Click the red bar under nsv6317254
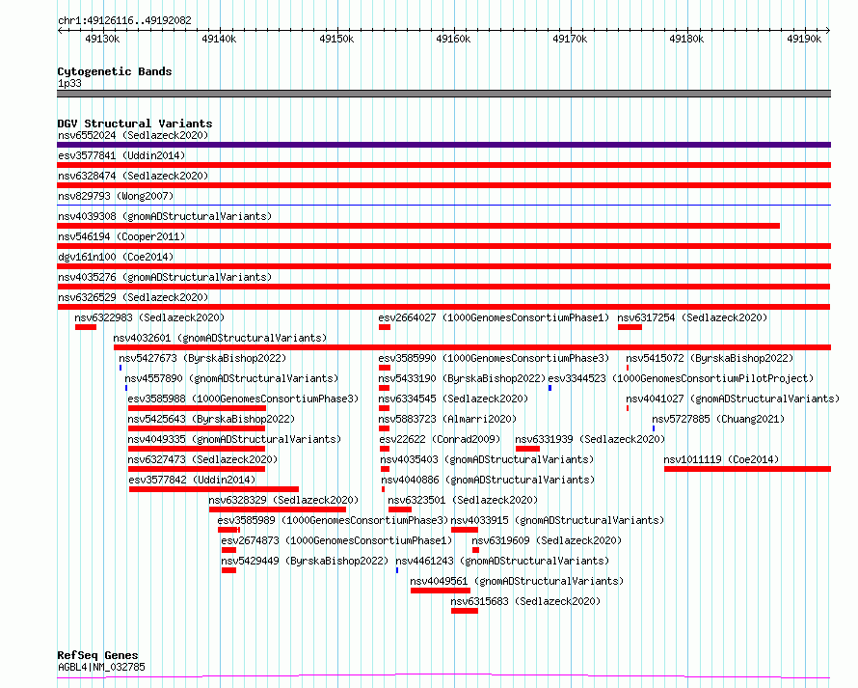Image resolution: width=858 pixels, height=688 pixels. click(x=630, y=327)
